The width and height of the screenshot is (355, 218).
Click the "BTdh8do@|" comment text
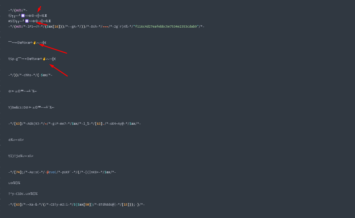click(x=107, y=204)
